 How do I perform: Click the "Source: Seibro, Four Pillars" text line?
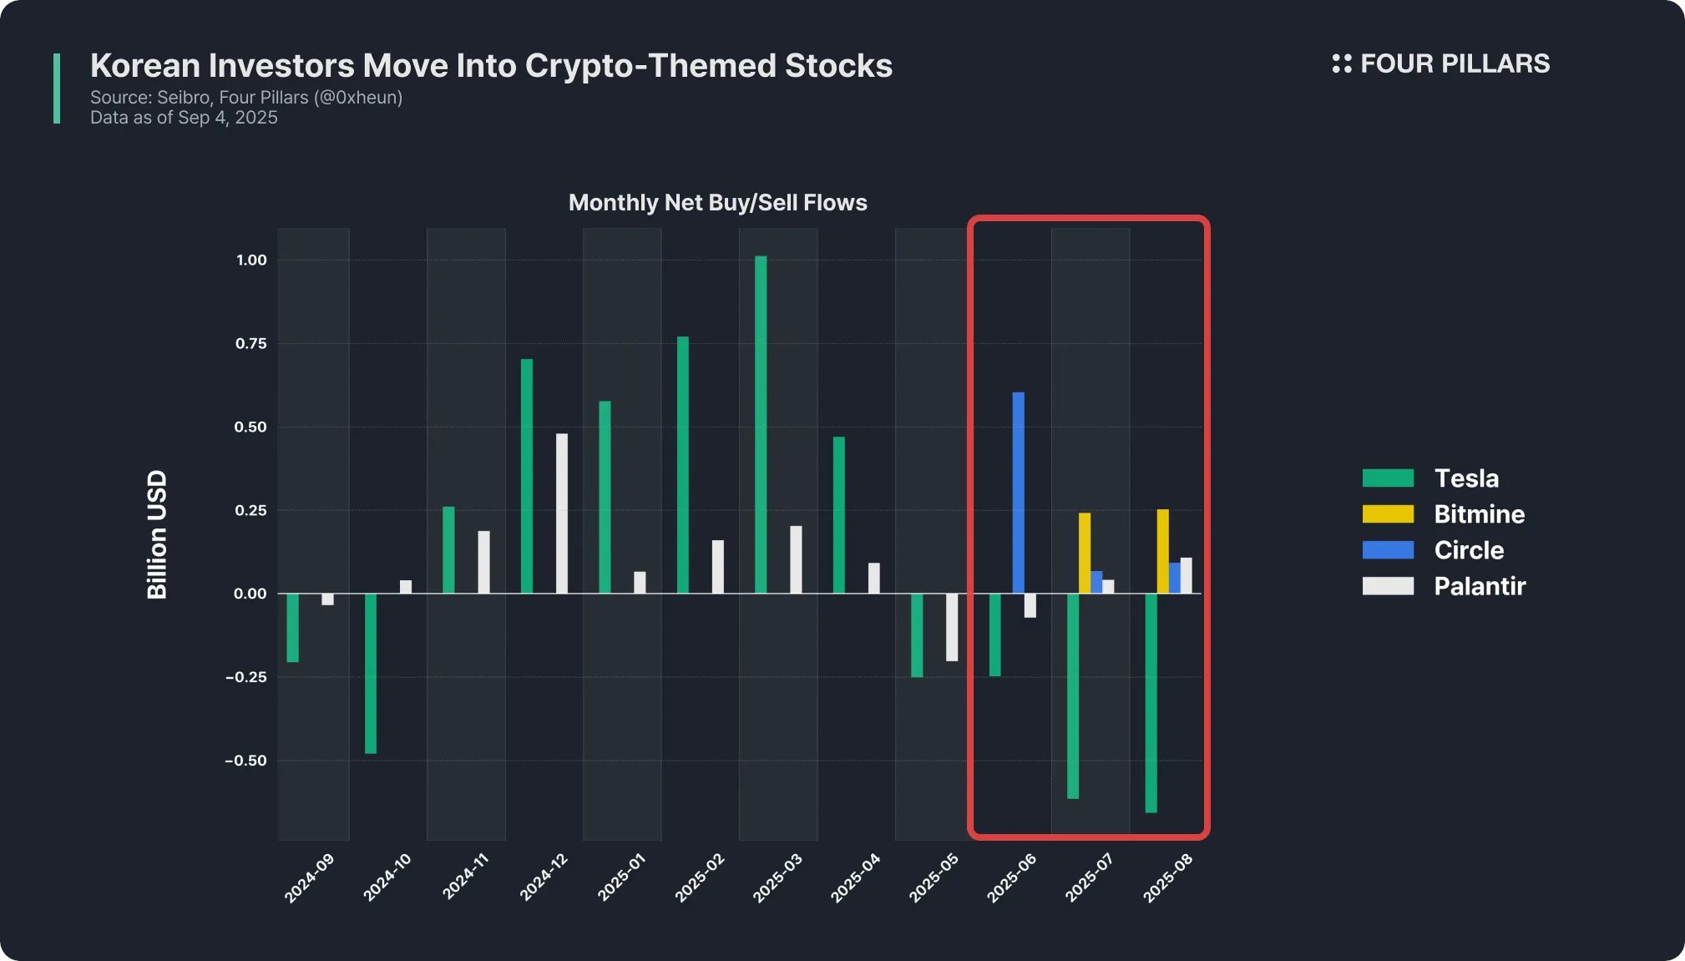point(246,98)
